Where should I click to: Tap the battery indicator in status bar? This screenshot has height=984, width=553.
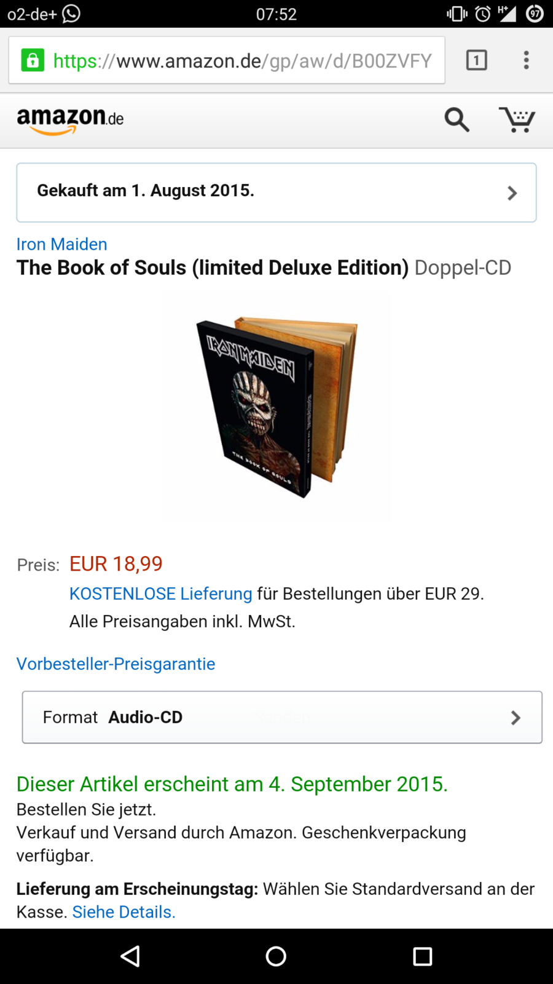click(535, 14)
